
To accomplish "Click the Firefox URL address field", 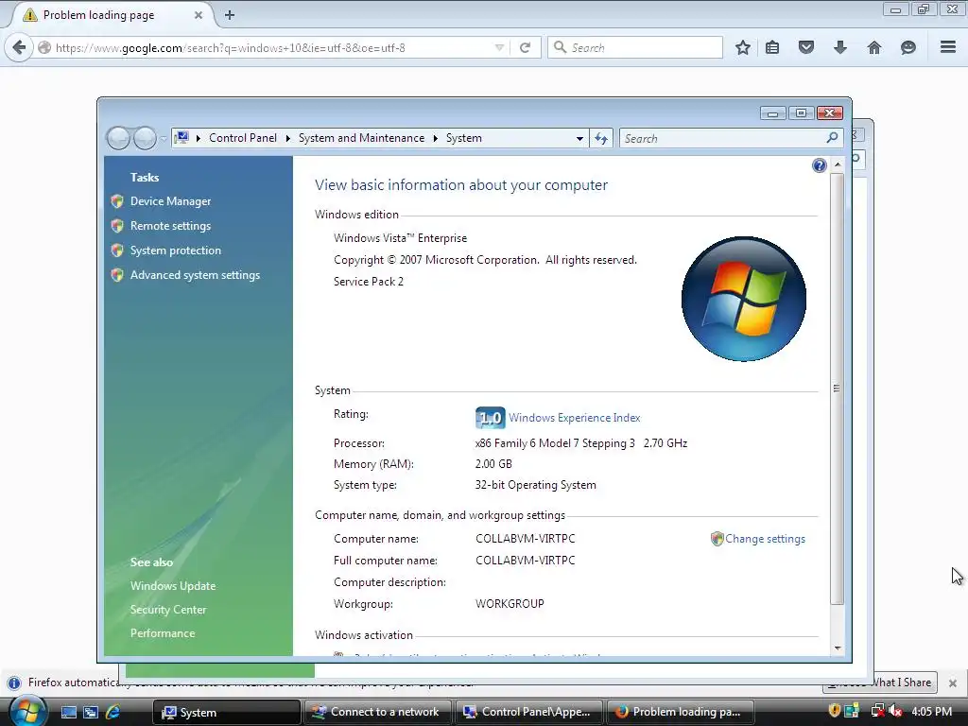I will click(271, 47).
